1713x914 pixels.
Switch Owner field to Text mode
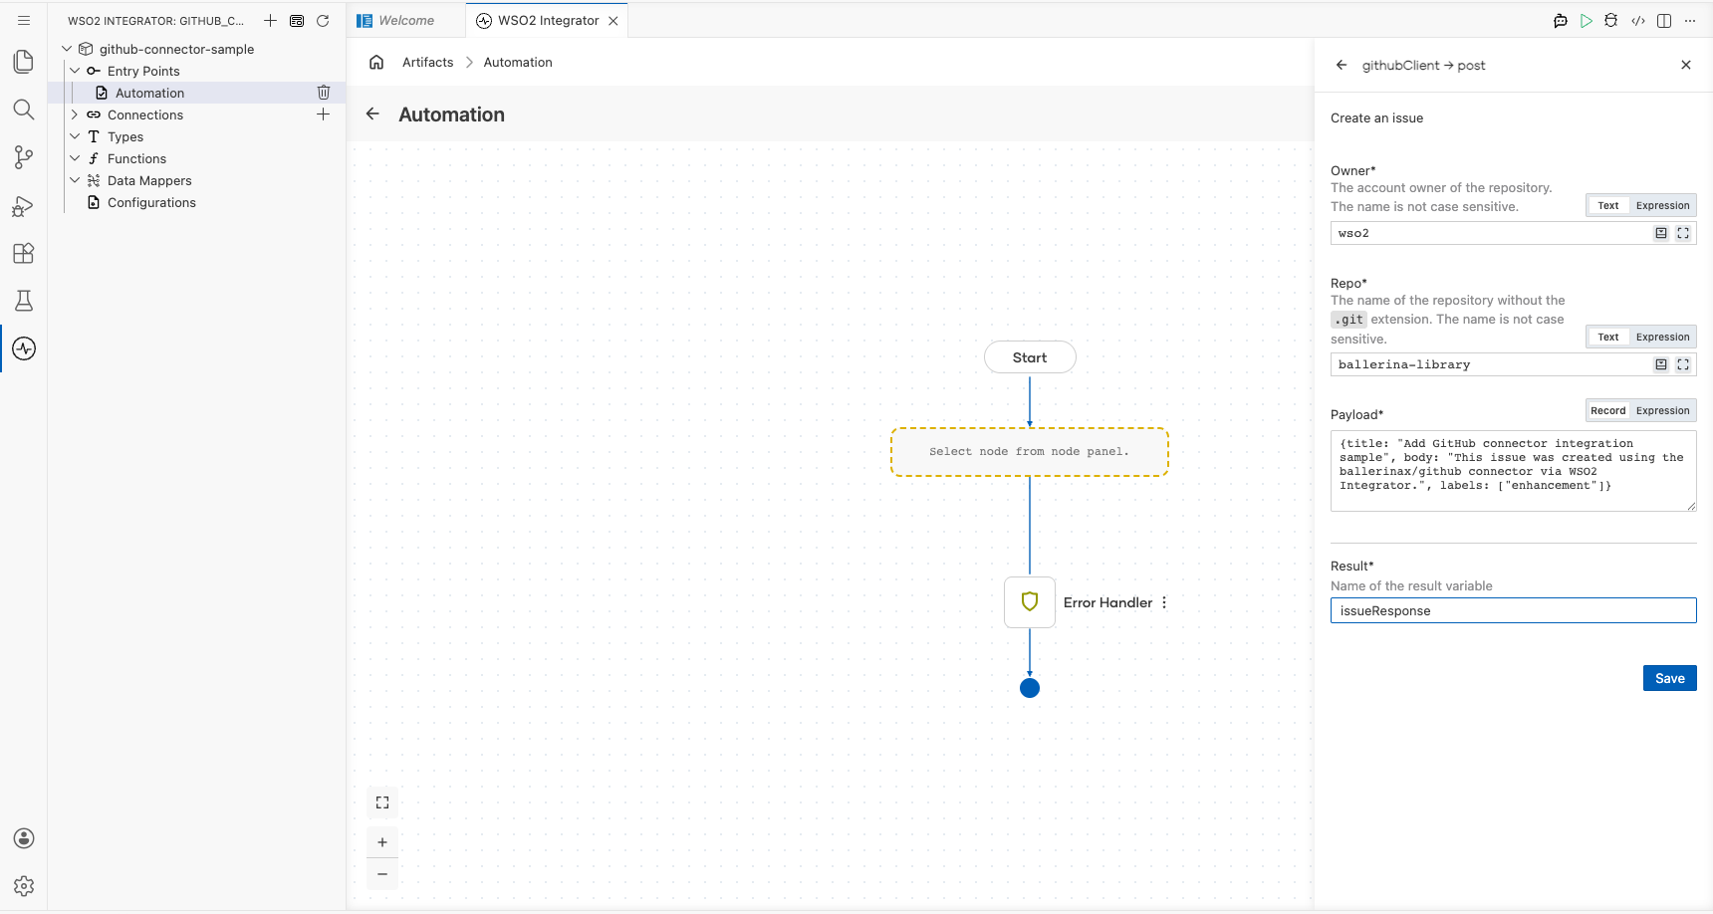1608,205
